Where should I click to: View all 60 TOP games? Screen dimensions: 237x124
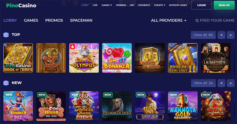point(203,35)
